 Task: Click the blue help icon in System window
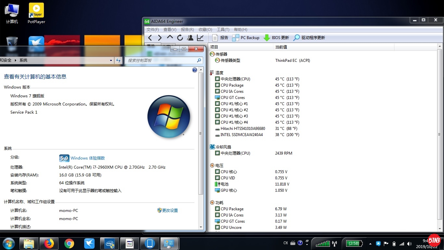(x=195, y=70)
